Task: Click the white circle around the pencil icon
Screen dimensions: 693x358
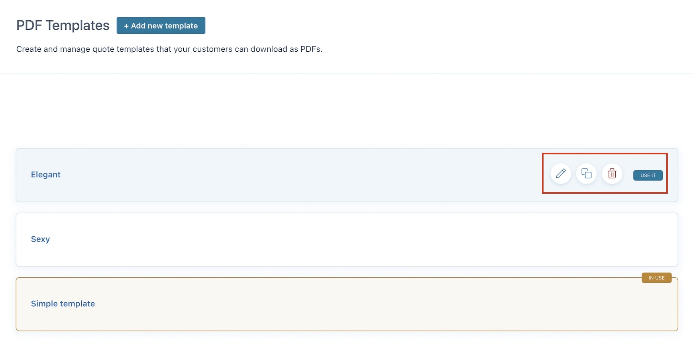Action: [x=561, y=173]
